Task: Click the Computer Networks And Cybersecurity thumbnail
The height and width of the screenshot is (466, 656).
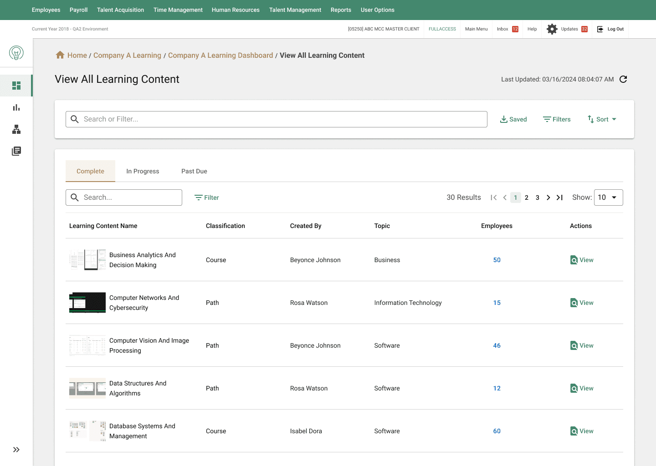Action: coord(87,303)
